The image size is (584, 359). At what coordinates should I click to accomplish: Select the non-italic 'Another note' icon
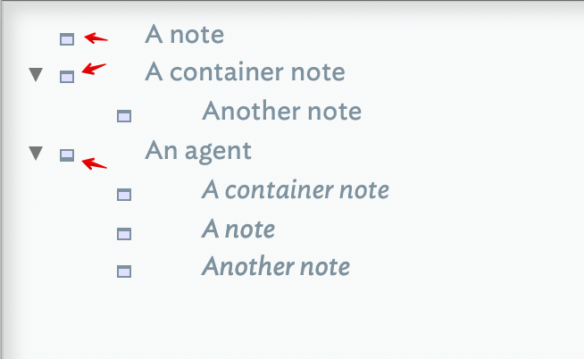point(124,115)
